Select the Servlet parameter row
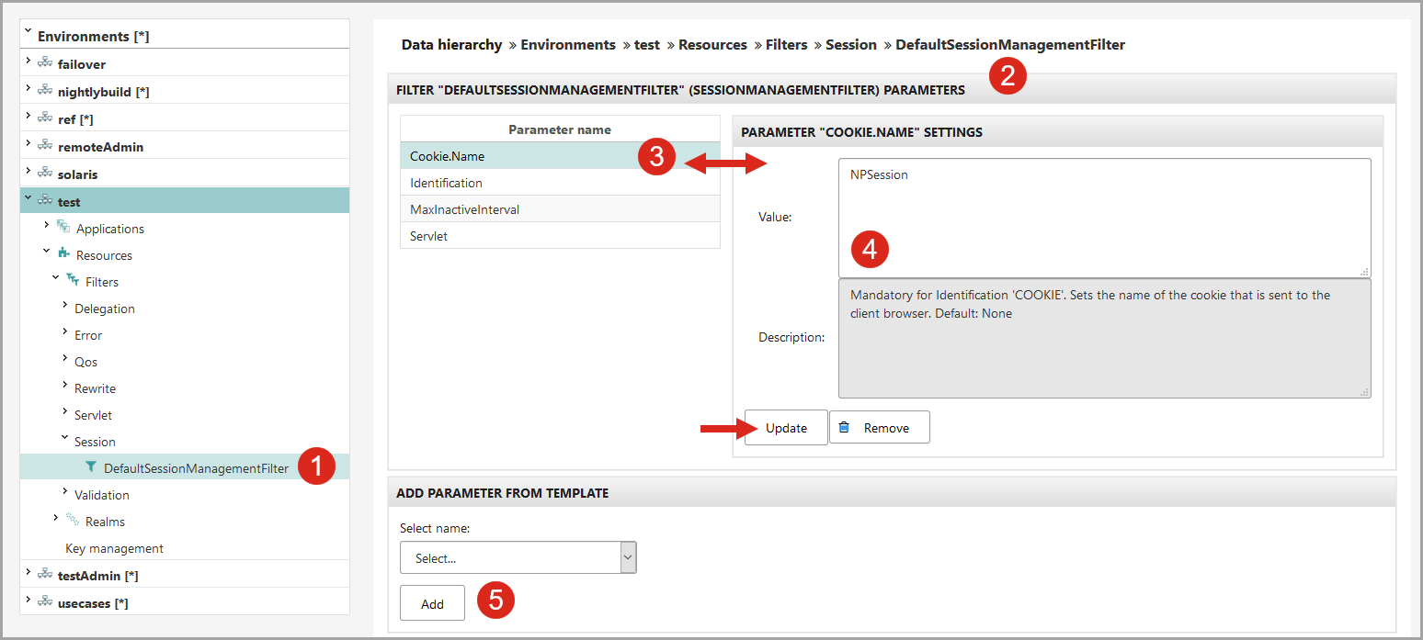This screenshot has height=640, width=1423. 560,236
